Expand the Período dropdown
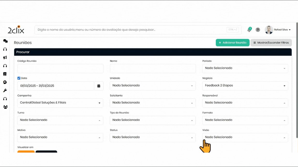Viewport: 298px width, 167px height. [245, 68]
